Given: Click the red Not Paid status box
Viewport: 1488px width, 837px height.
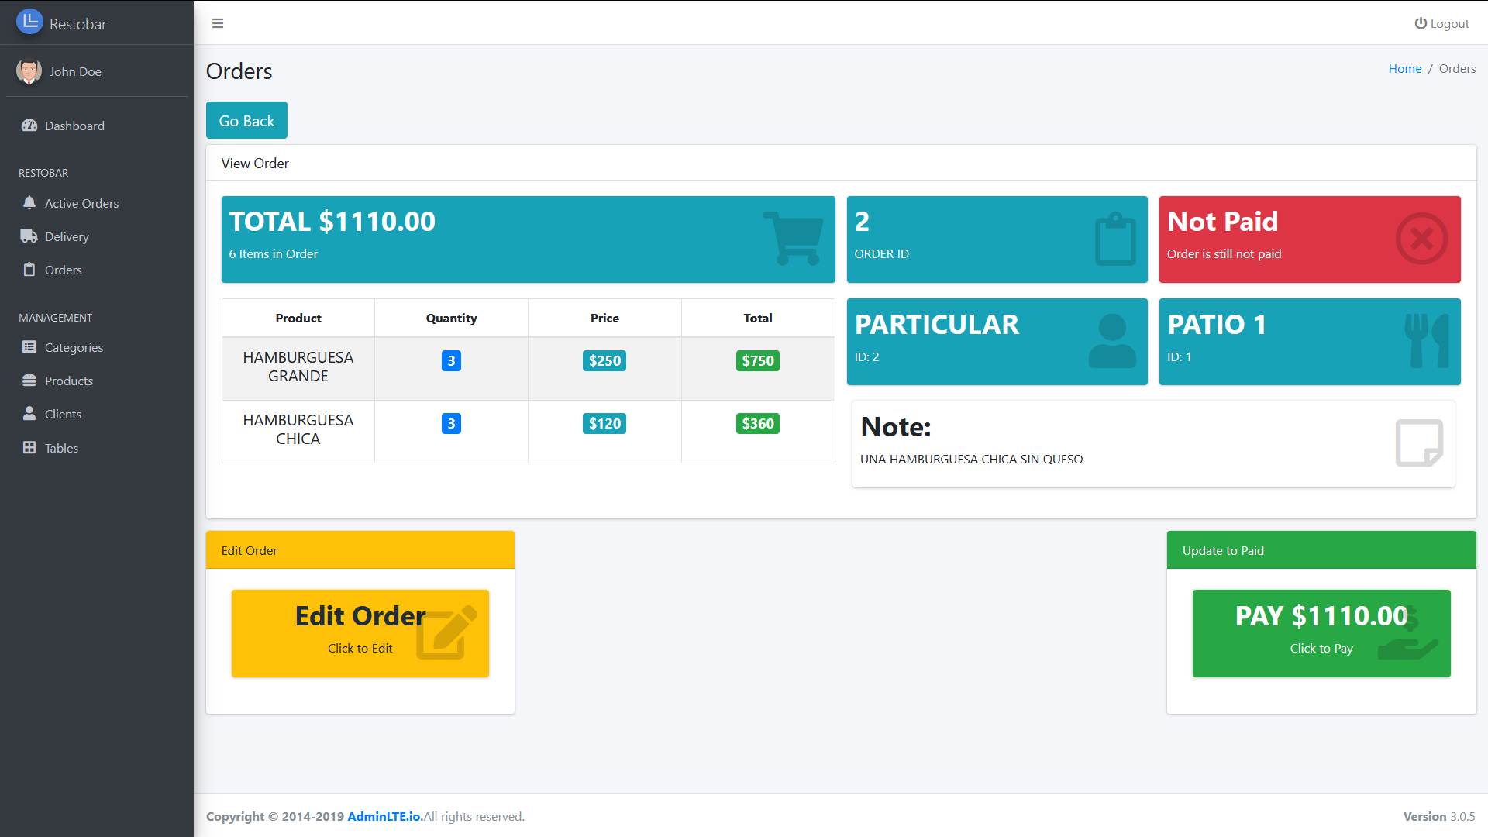Looking at the screenshot, I should click(x=1309, y=239).
